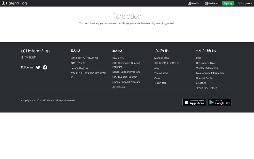Download on the App Store badge

[194, 102]
